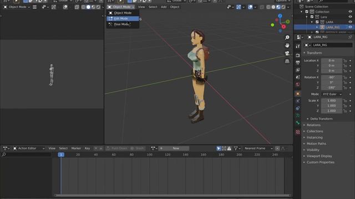Image resolution: width=355 pixels, height=199 pixels.
Task: Click the blue Z axis gizmo ball
Action: 280,16
